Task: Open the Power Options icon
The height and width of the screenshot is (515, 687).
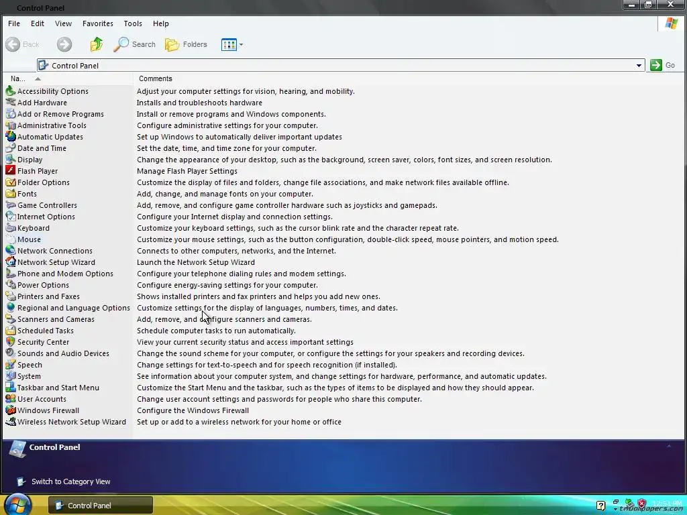Action: [11, 284]
